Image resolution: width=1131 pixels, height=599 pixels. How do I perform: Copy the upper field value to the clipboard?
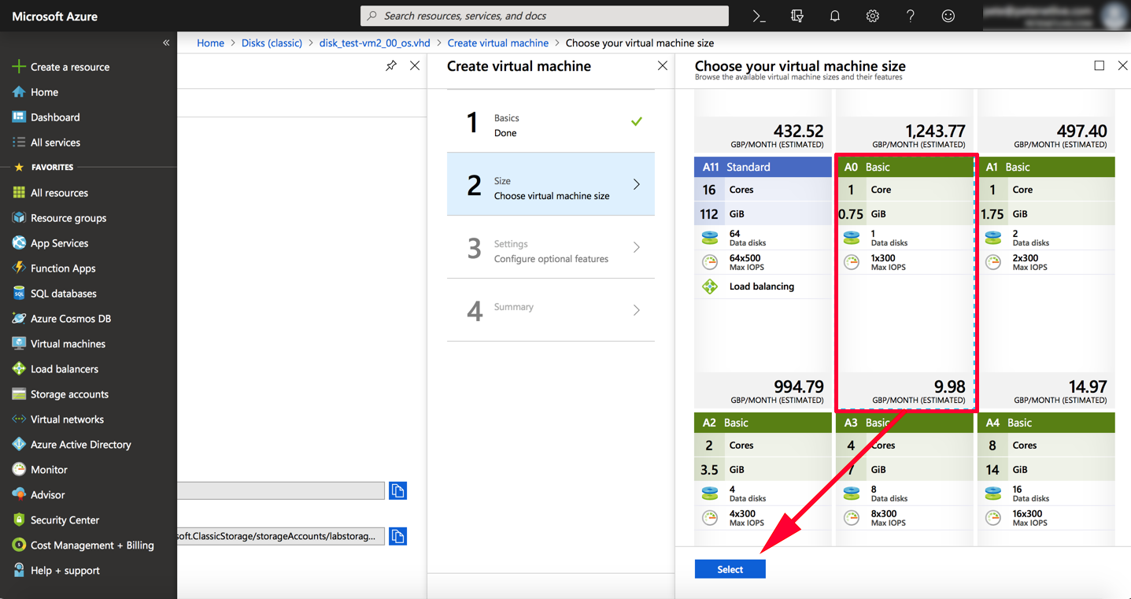tap(397, 490)
